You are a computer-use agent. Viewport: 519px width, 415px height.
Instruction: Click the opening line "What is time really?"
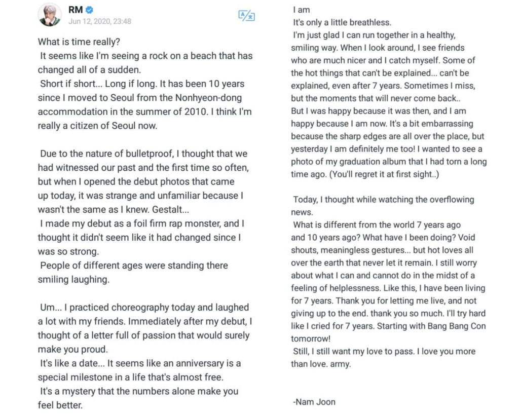(x=79, y=42)
